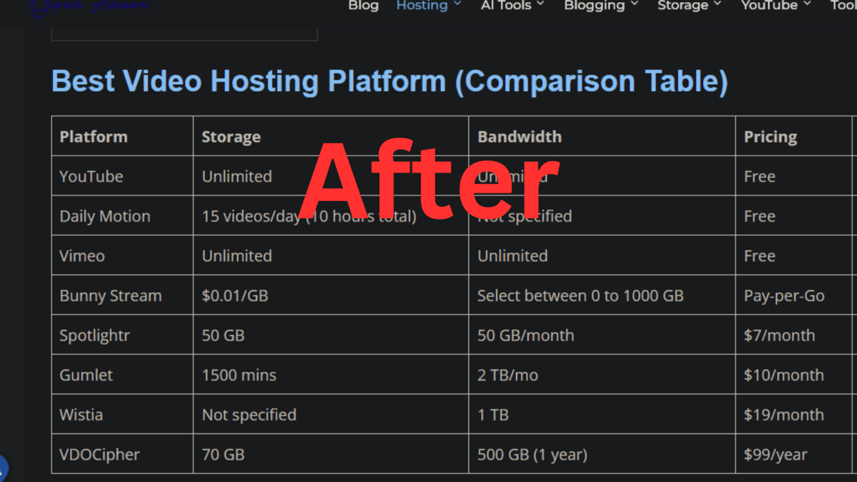Click Vimeo's Unlimited bandwidth cell
The image size is (857, 482).
click(602, 256)
